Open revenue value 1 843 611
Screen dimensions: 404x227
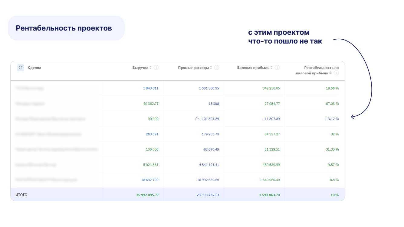pos(151,88)
